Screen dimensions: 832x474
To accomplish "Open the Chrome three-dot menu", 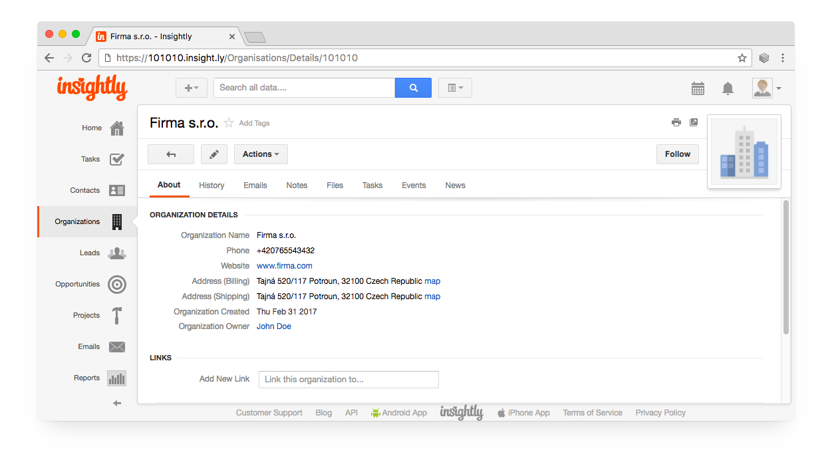I will coord(783,58).
